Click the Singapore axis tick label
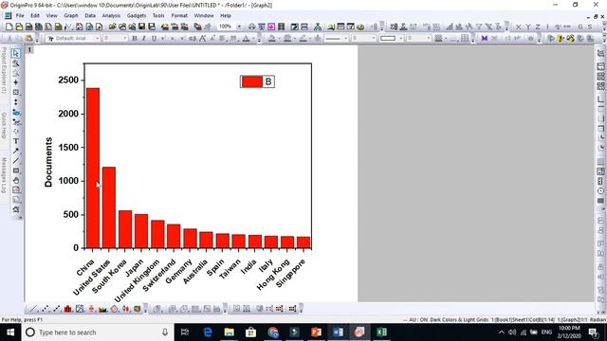The width and height of the screenshot is (607, 341). pyautogui.click(x=291, y=274)
